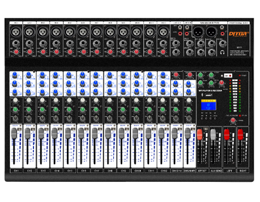Image resolution: width=260 pixels, height=202 pixels.
Task: Click the white knob on CH4's strip
Action: pyautogui.click(x=56, y=100)
